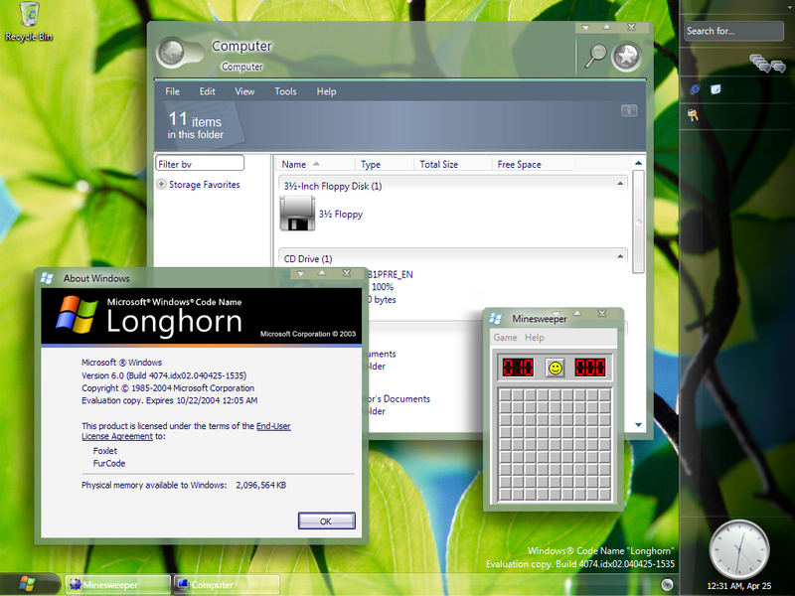The height and width of the screenshot is (596, 795).
Task: Select the 3½ Floppy drive icon
Action: point(297,214)
